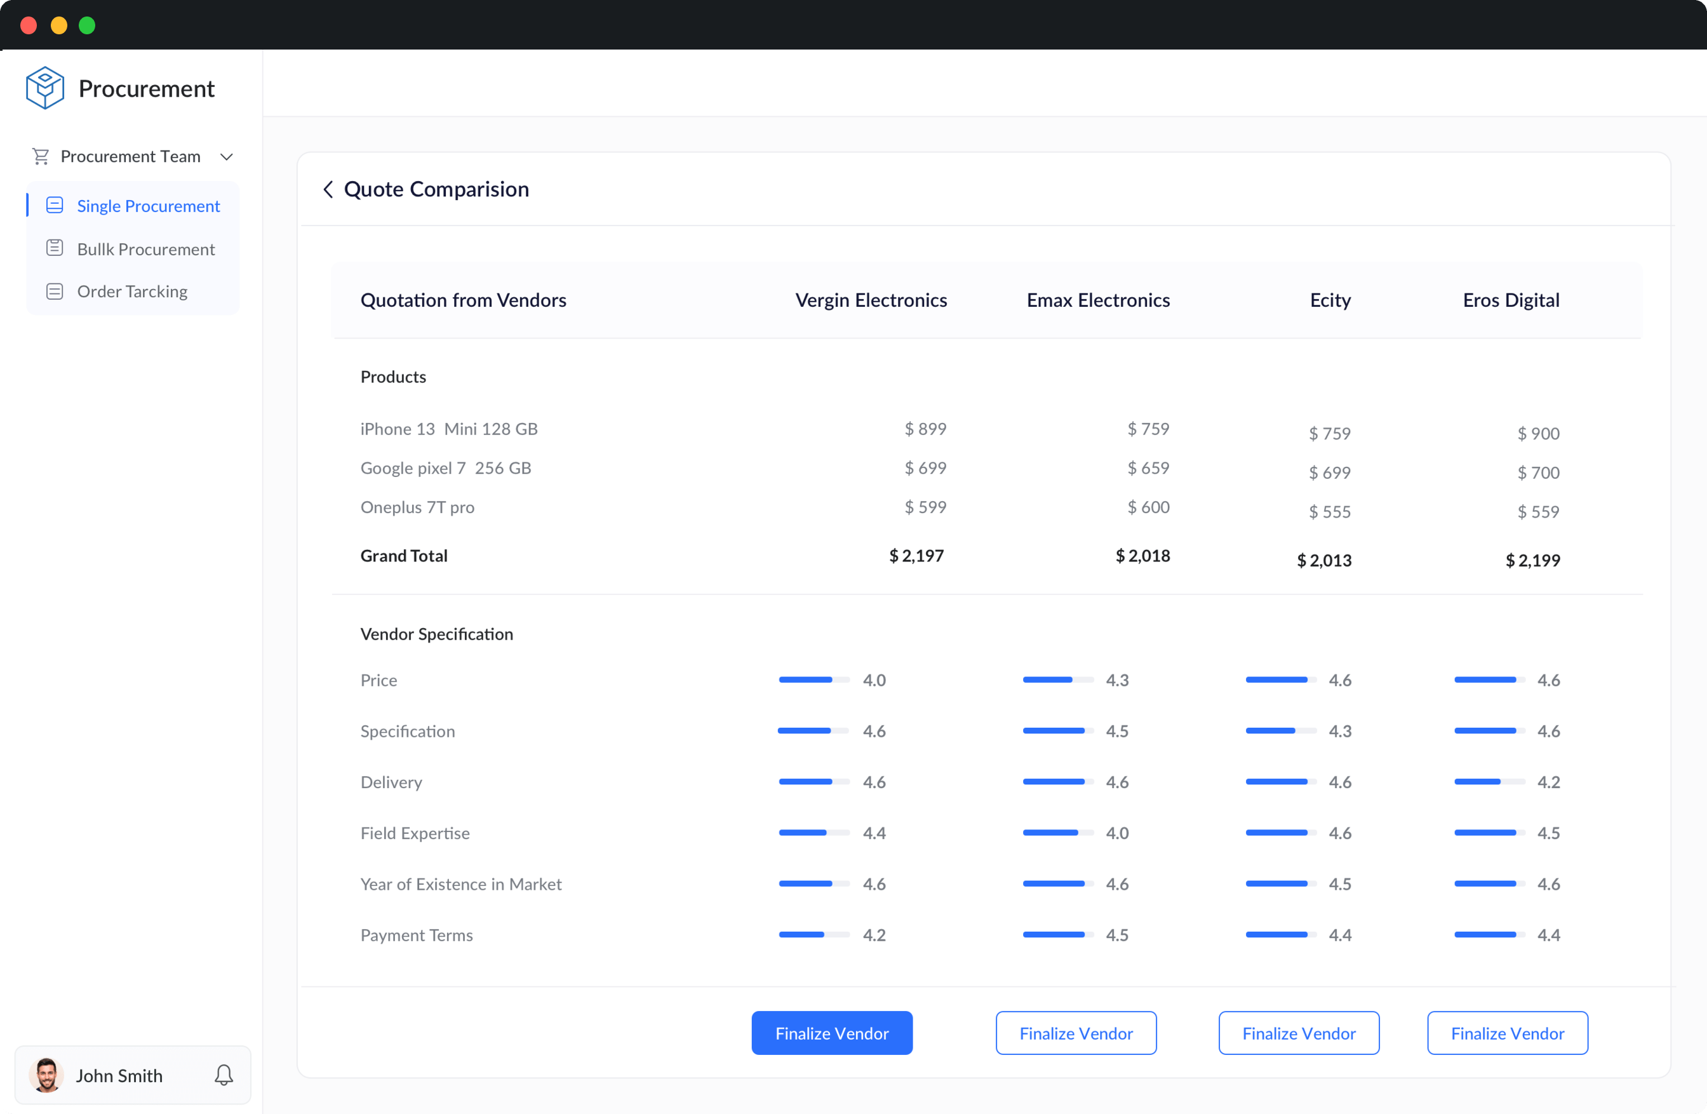Select Order Tarcking in the sidebar
This screenshot has width=1707, height=1114.
[131, 292]
